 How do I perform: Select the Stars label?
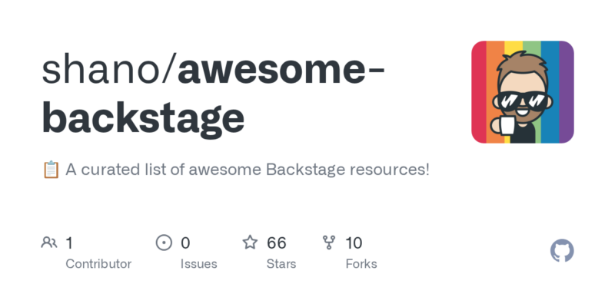point(281,264)
